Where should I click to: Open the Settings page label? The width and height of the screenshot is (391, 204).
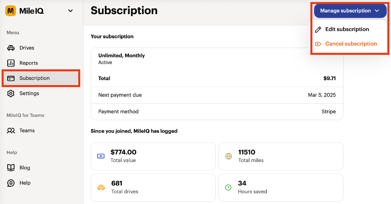[29, 94]
